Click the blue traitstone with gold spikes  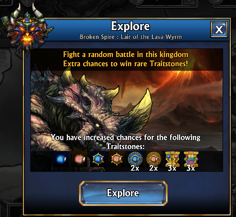[98, 159]
